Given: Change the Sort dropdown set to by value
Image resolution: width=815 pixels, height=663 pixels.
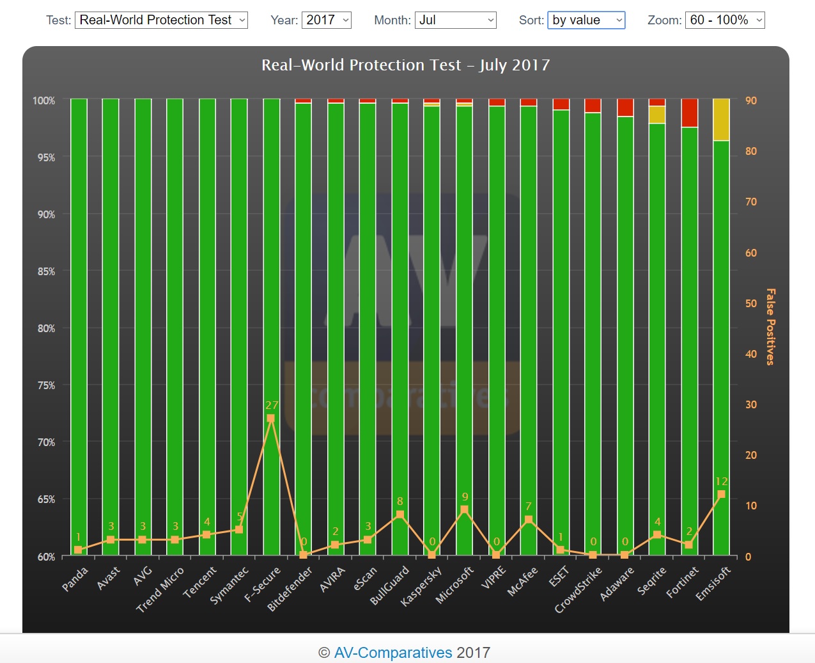Looking at the screenshot, I should coord(586,20).
